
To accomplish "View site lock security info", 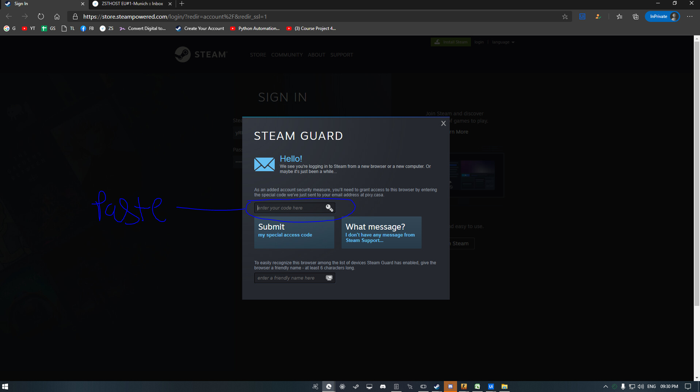I will coord(75,16).
